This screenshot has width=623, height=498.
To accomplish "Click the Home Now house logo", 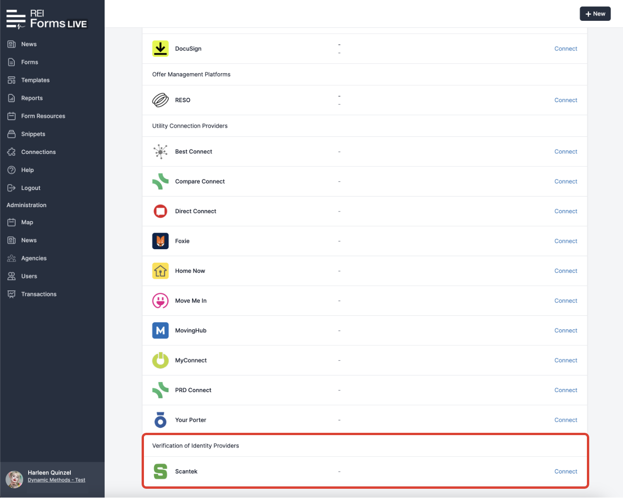I will 161,271.
